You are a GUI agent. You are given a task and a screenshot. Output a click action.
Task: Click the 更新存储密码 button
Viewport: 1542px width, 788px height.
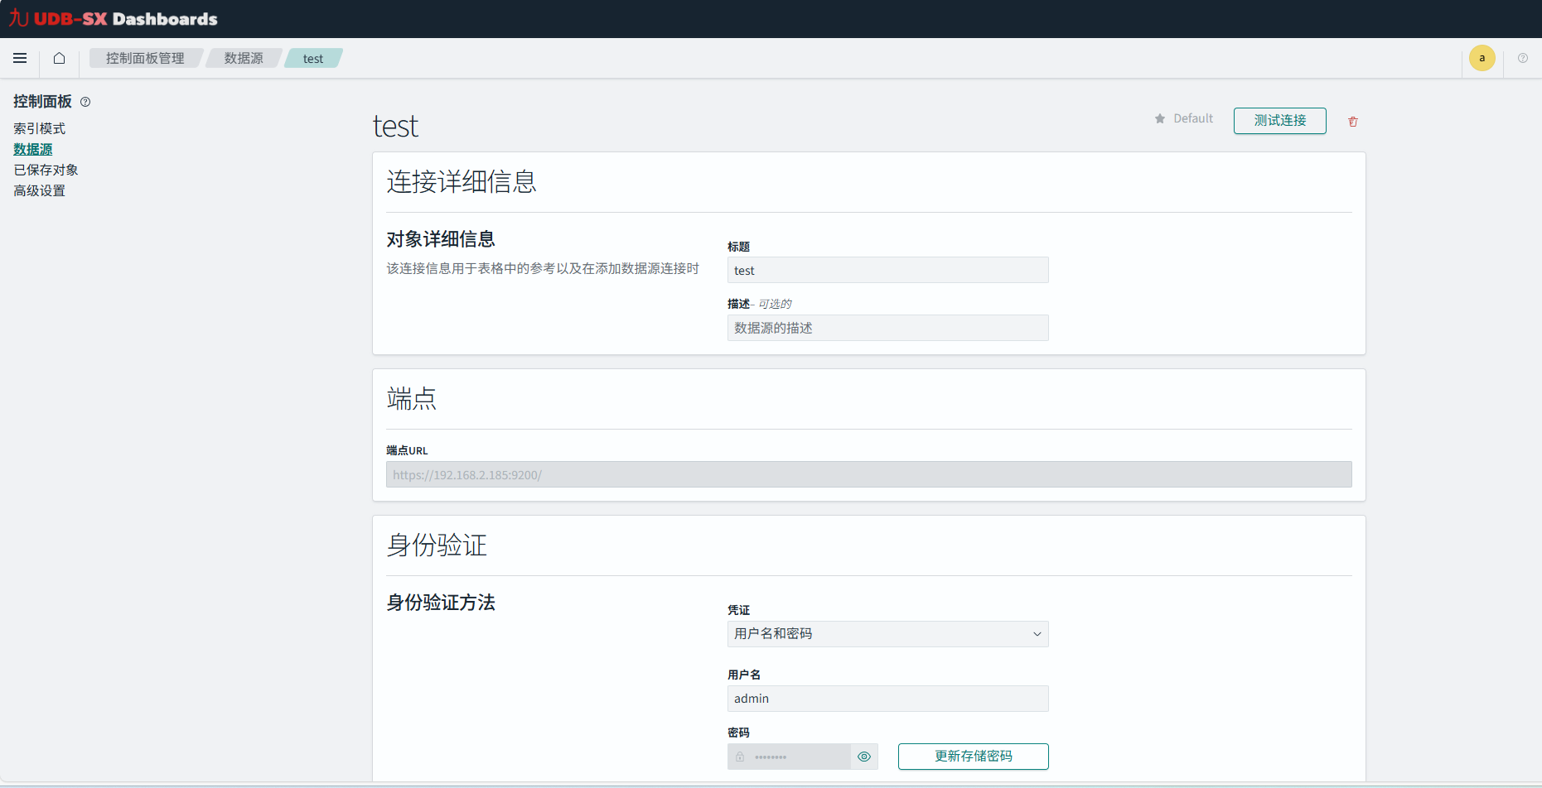click(x=973, y=757)
